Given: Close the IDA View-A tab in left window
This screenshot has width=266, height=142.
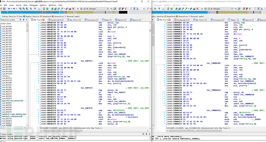Looking at the screenshot, I should [44, 20].
